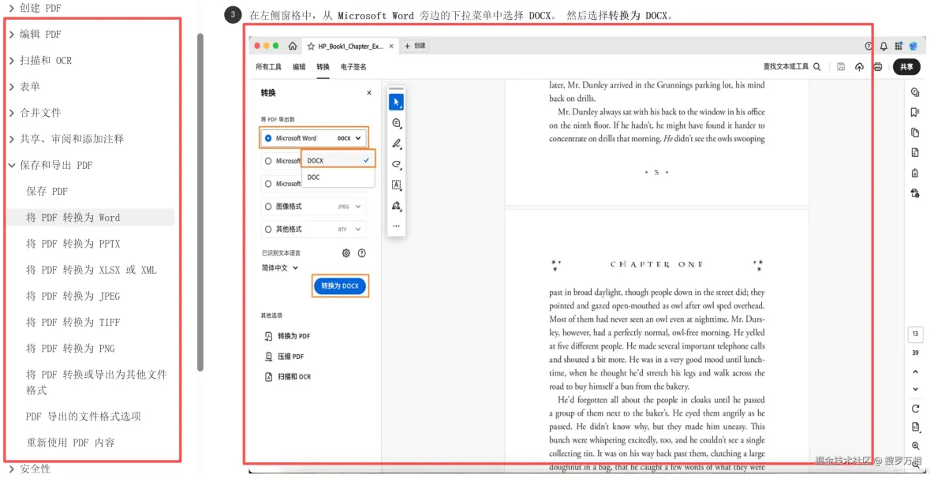
Task: Click the 转换为 DOCX button
Action: (x=340, y=286)
